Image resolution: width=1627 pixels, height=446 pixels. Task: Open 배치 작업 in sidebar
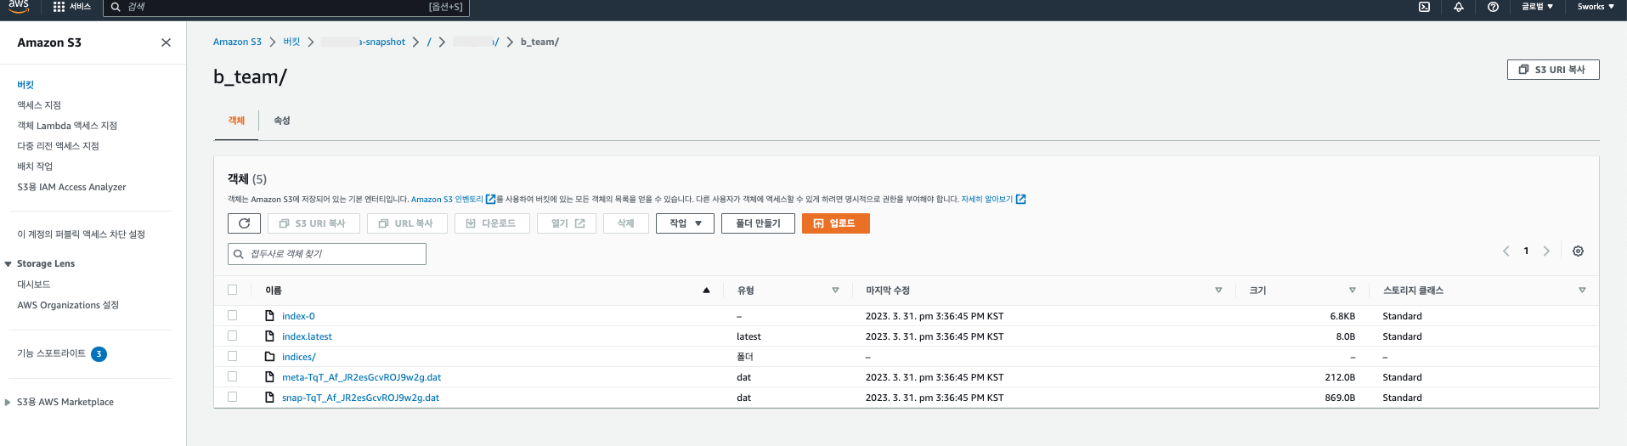(35, 167)
